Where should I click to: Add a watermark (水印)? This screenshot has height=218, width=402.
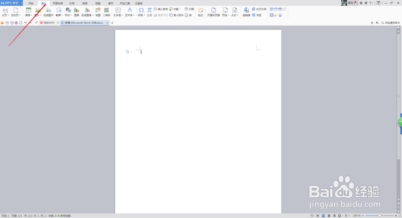point(235,12)
